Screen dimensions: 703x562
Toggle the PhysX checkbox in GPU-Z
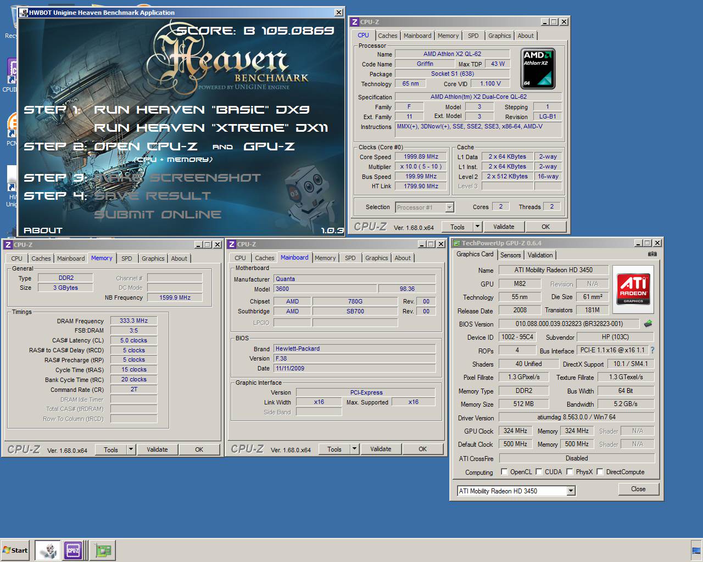click(570, 471)
